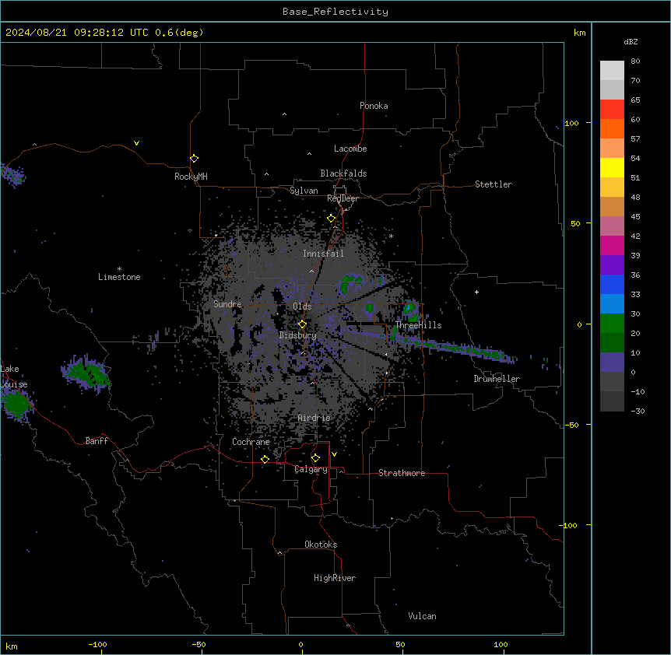Click the green radar echo north of Banff

(x=86, y=373)
